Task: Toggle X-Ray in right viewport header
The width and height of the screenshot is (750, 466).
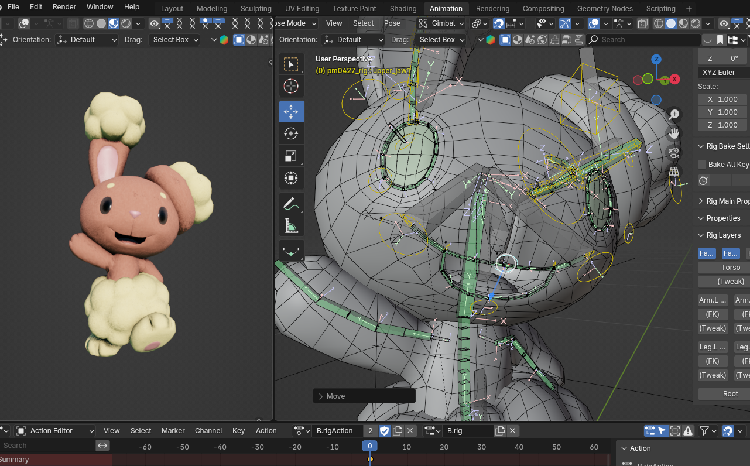Action: (642, 23)
